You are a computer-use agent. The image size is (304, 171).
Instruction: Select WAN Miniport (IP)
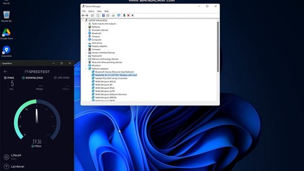click(x=104, y=85)
